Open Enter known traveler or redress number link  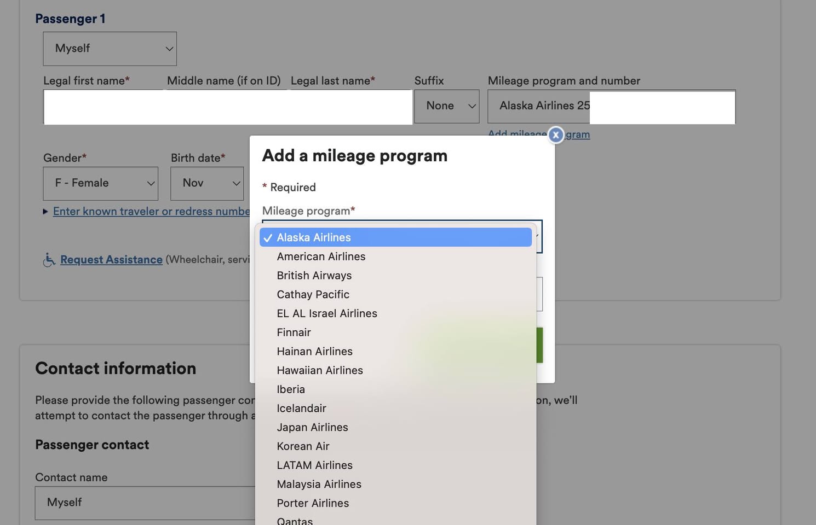pyautogui.click(x=151, y=212)
